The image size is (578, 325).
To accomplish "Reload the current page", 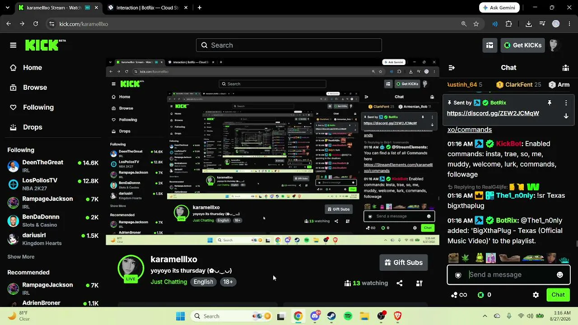I will pos(36,24).
